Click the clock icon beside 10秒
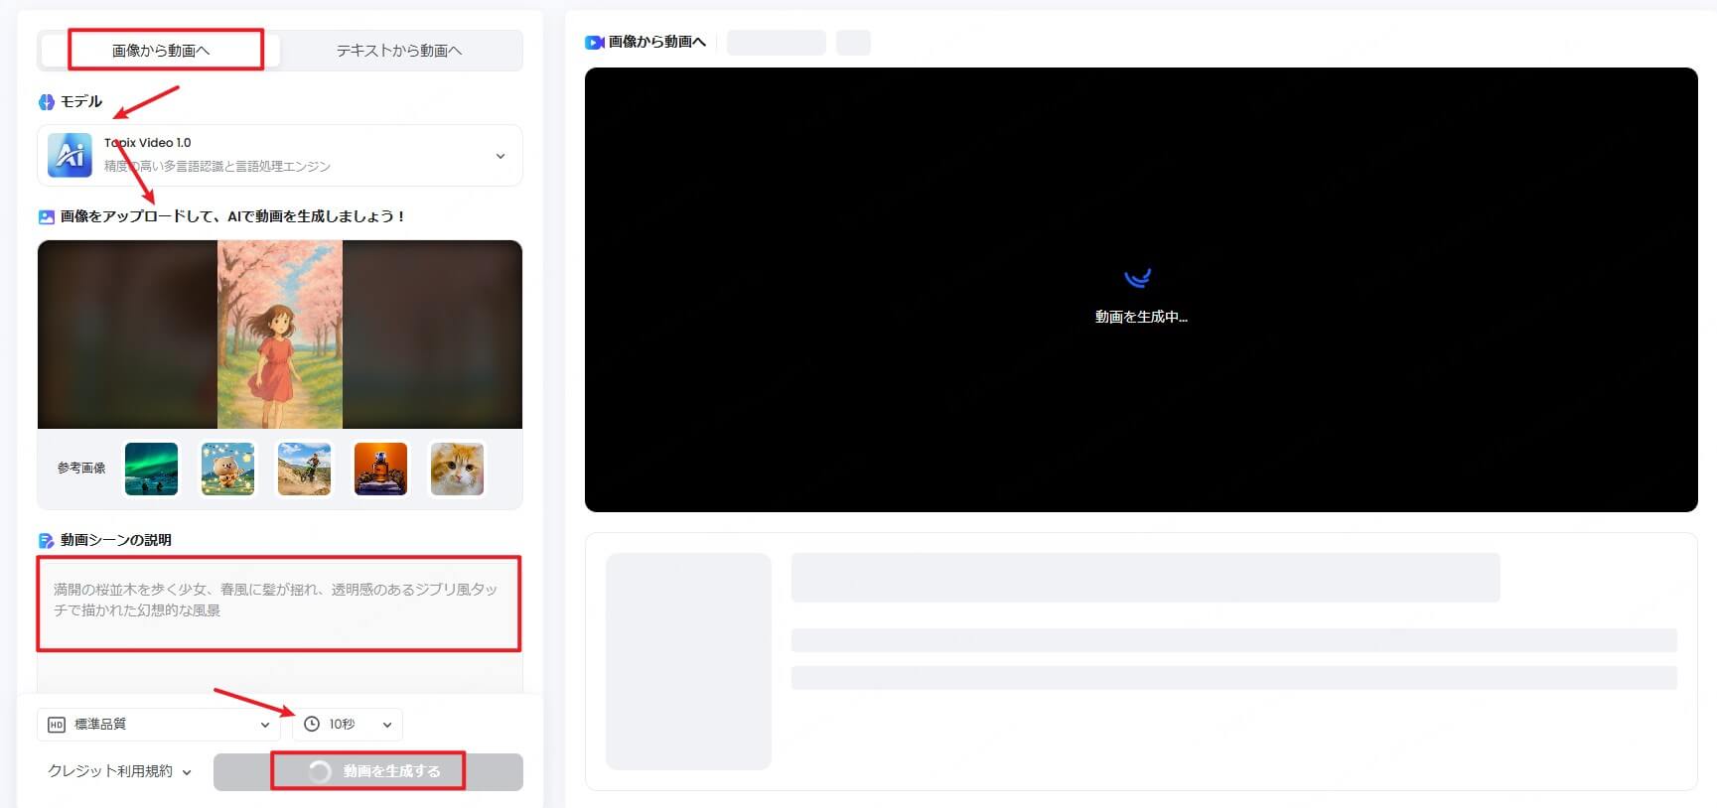The width and height of the screenshot is (1717, 808). [312, 725]
